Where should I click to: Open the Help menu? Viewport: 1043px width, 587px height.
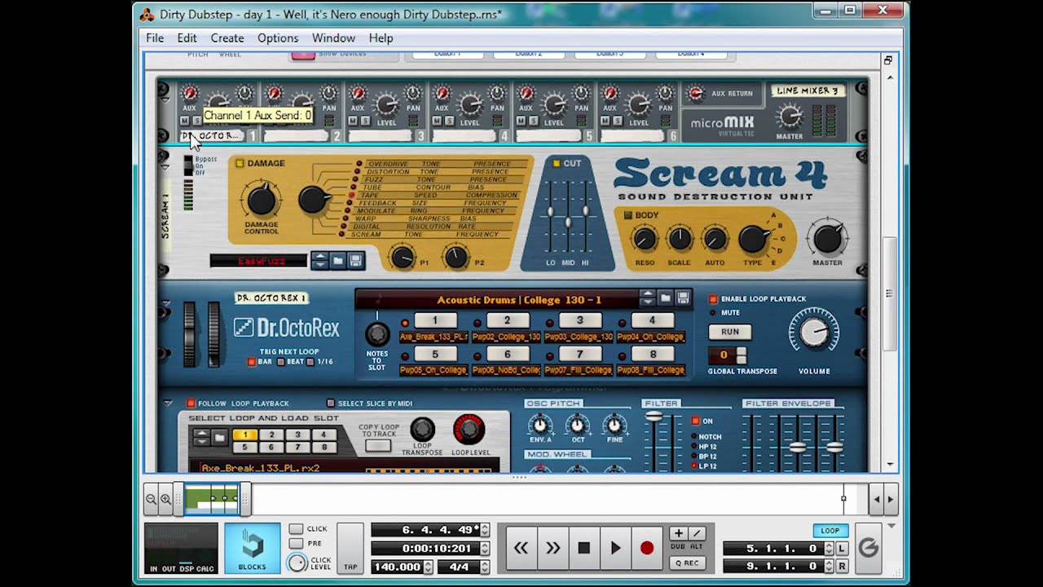(x=381, y=38)
